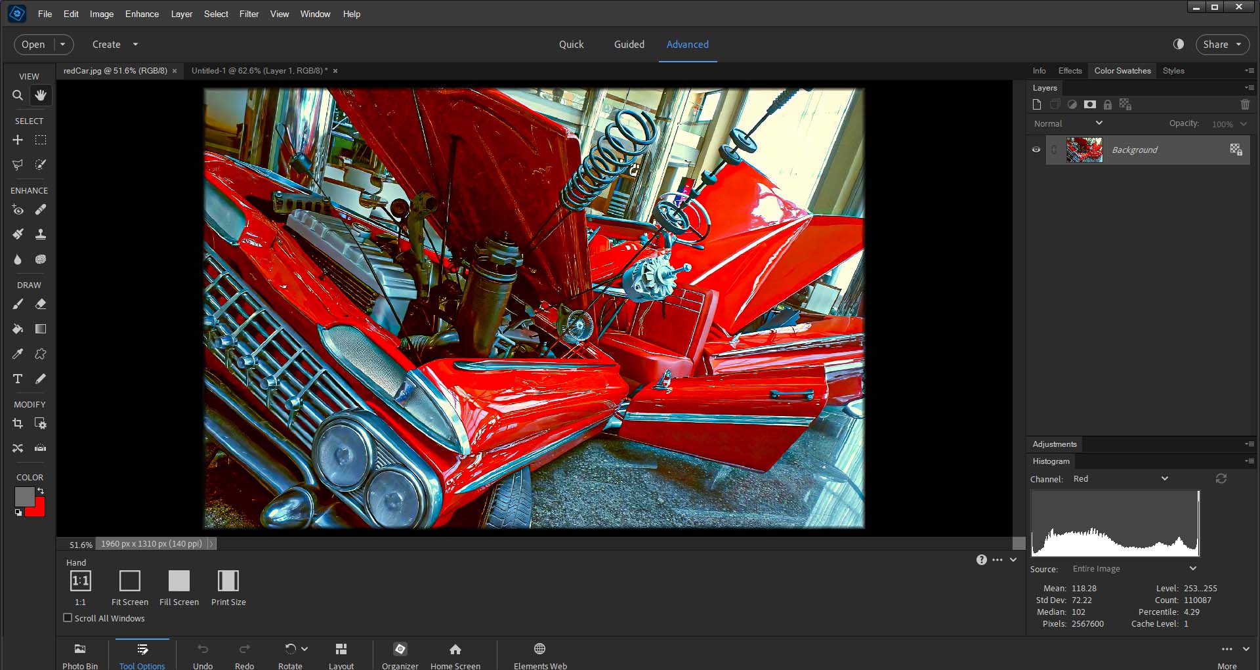Open the Share dropdown menu
This screenshot has width=1260, height=670.
point(1222,45)
